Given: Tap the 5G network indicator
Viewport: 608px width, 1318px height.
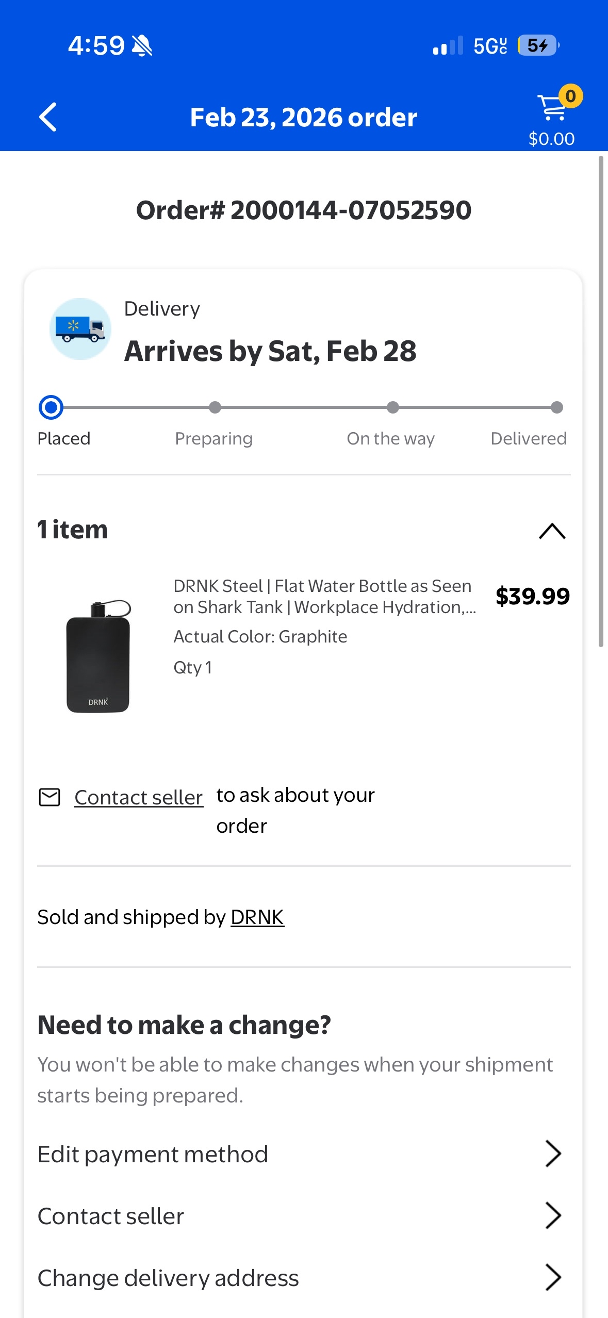Looking at the screenshot, I should (x=490, y=46).
